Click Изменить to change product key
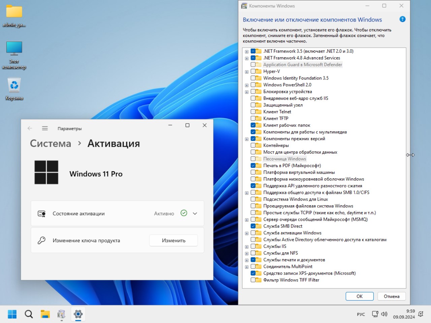The height and width of the screenshot is (323, 431). (x=173, y=240)
